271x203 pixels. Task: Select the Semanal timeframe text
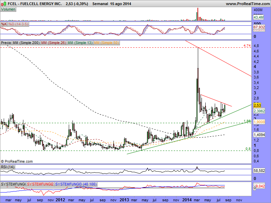100,4
